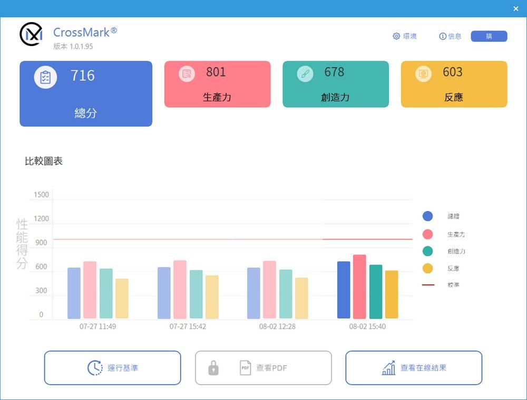This screenshot has width=527, height=400.
Task: Click the CrossMark logo icon
Action: (x=31, y=34)
